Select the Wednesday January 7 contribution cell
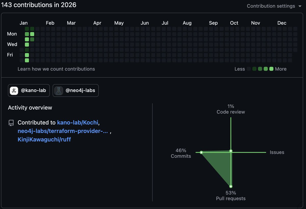The height and width of the screenshot is (209, 306). 27,44
